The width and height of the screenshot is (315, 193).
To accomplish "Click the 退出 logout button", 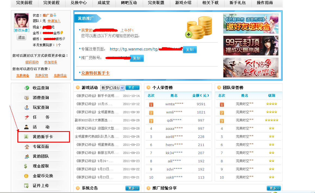I will point(21,37).
